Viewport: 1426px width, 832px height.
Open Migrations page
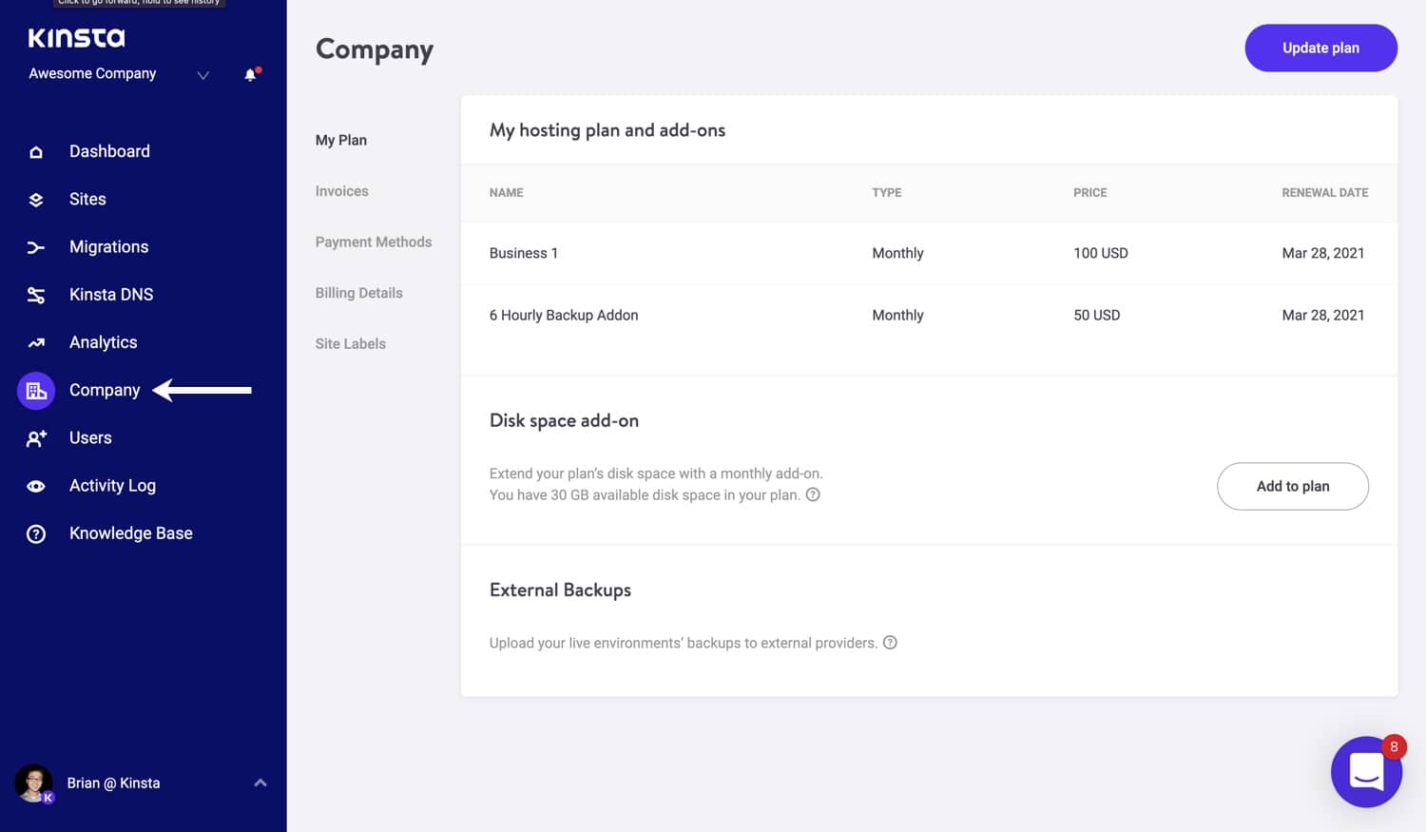(109, 246)
